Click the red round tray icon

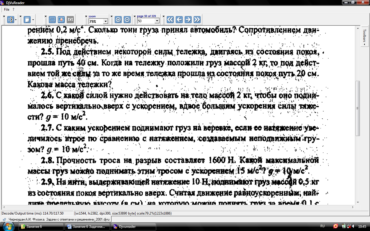pyautogui.click(x=336, y=226)
